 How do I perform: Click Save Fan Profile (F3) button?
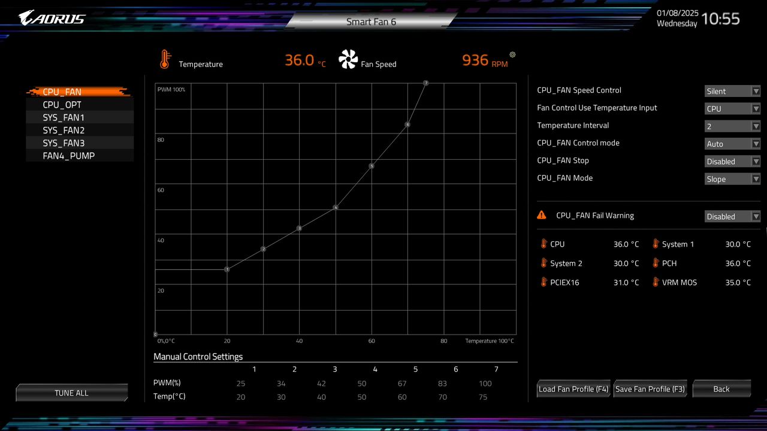click(x=650, y=388)
